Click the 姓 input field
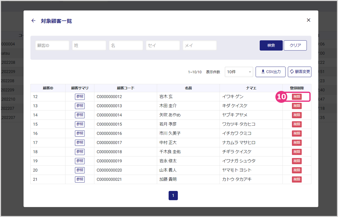Screen dimensions: 338x217 (x=89, y=46)
